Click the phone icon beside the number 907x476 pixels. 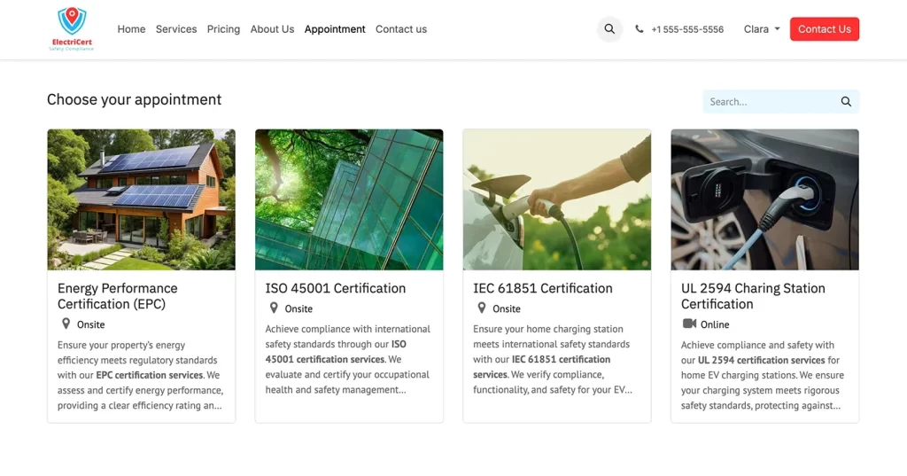tap(640, 29)
